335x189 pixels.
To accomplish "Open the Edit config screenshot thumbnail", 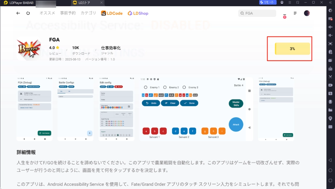I will [116, 109].
